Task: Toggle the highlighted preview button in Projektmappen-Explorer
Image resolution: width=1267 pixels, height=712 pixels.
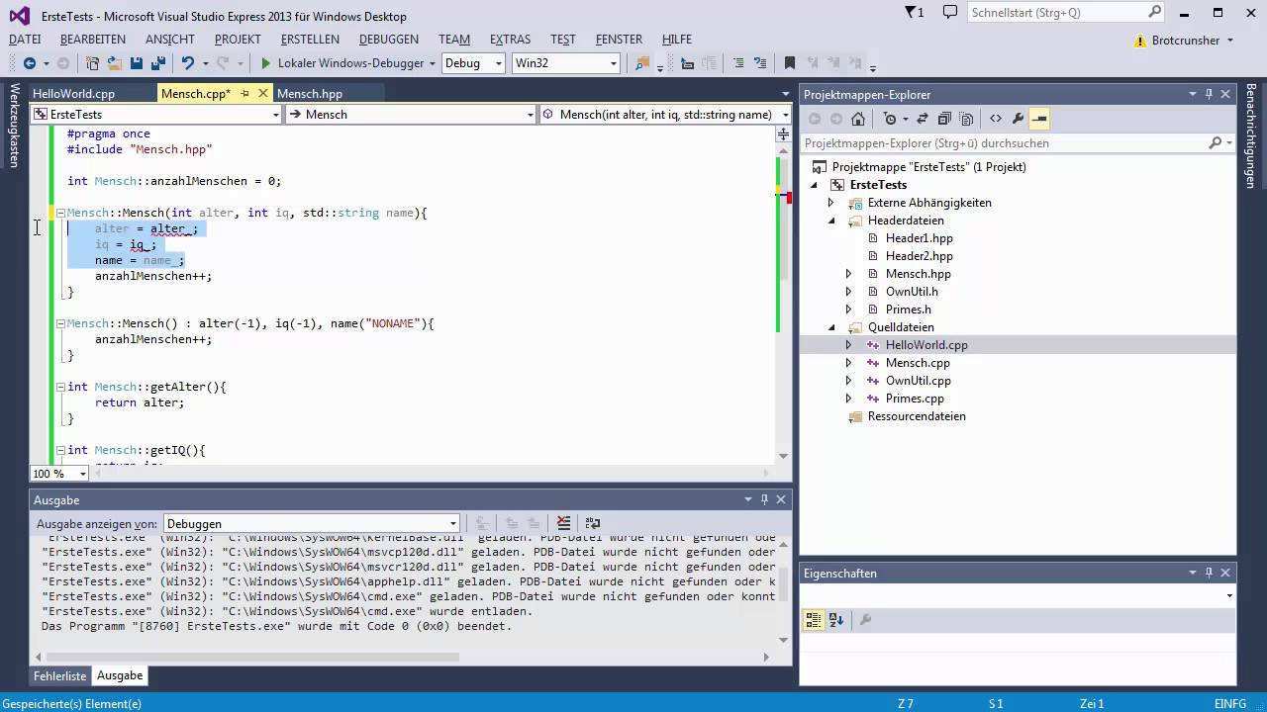Action: point(1039,119)
